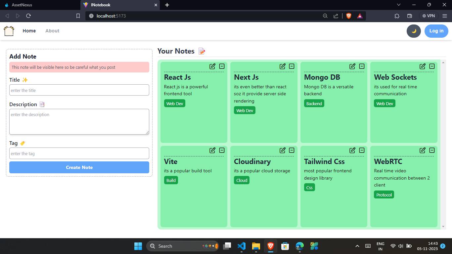The height and width of the screenshot is (254, 452).
Task: Delete the Tailwind Css note
Action: point(362,150)
